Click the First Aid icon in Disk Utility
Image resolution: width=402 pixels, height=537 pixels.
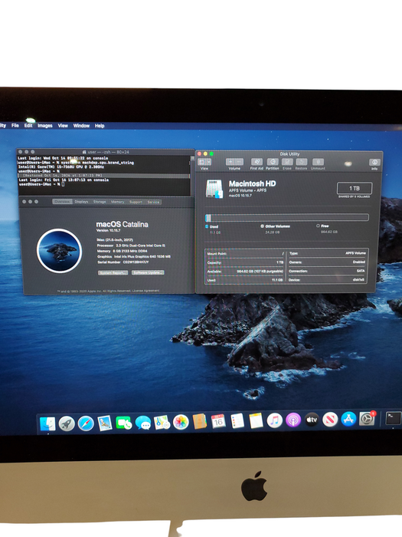click(257, 162)
